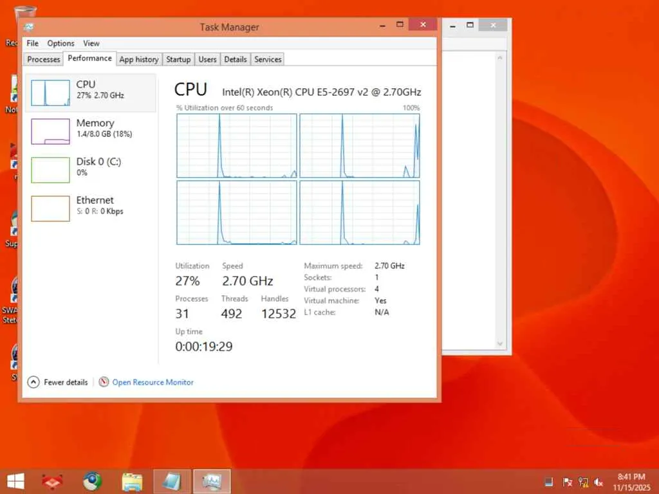
Task: Open the clock showing 8:41 PM
Action: [631, 477]
